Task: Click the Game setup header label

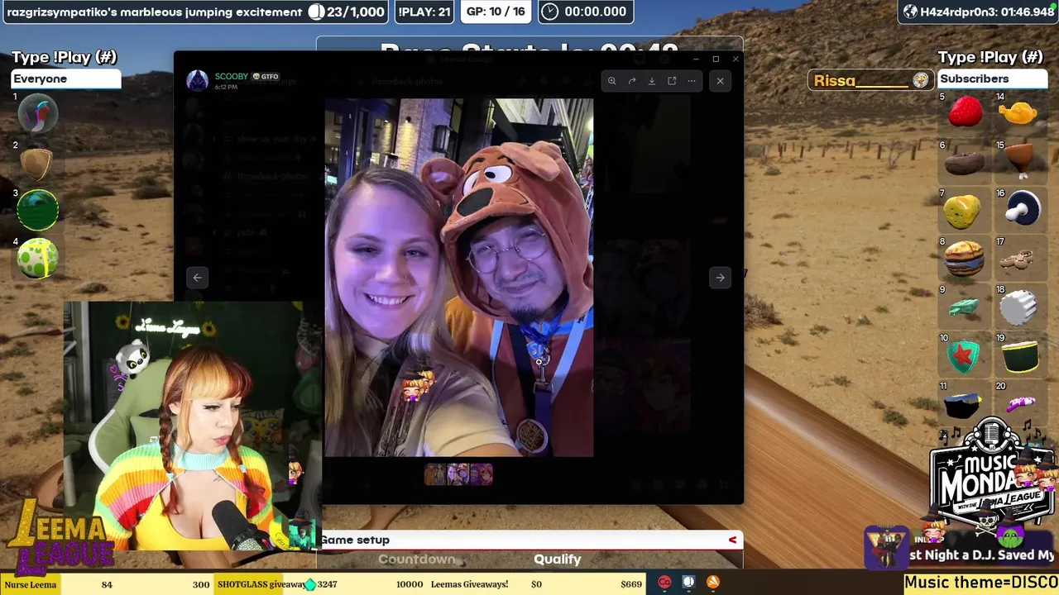Action: 355,540
